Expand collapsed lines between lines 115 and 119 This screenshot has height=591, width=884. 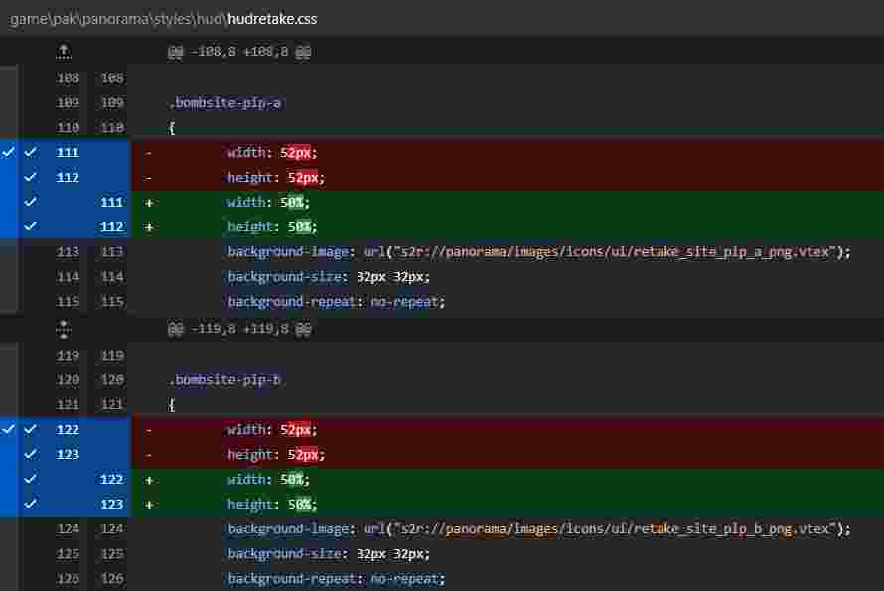(x=64, y=327)
